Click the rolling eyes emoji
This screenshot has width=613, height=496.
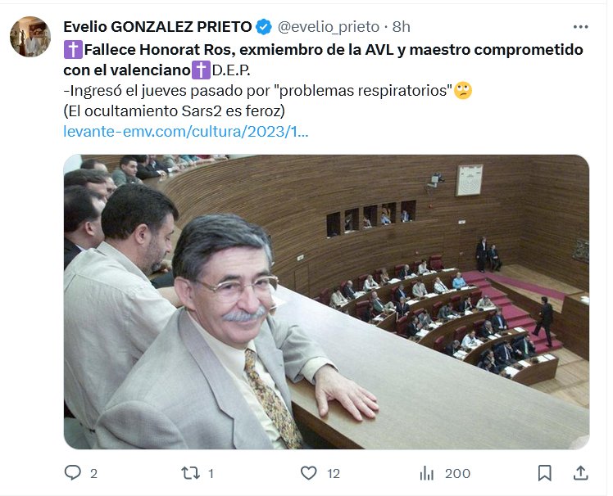[x=463, y=91]
